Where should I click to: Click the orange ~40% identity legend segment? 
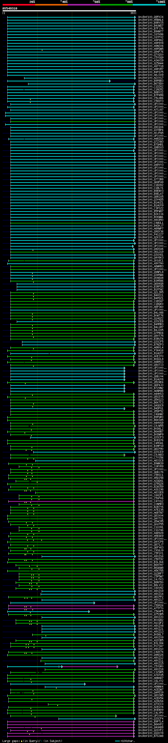51,5
